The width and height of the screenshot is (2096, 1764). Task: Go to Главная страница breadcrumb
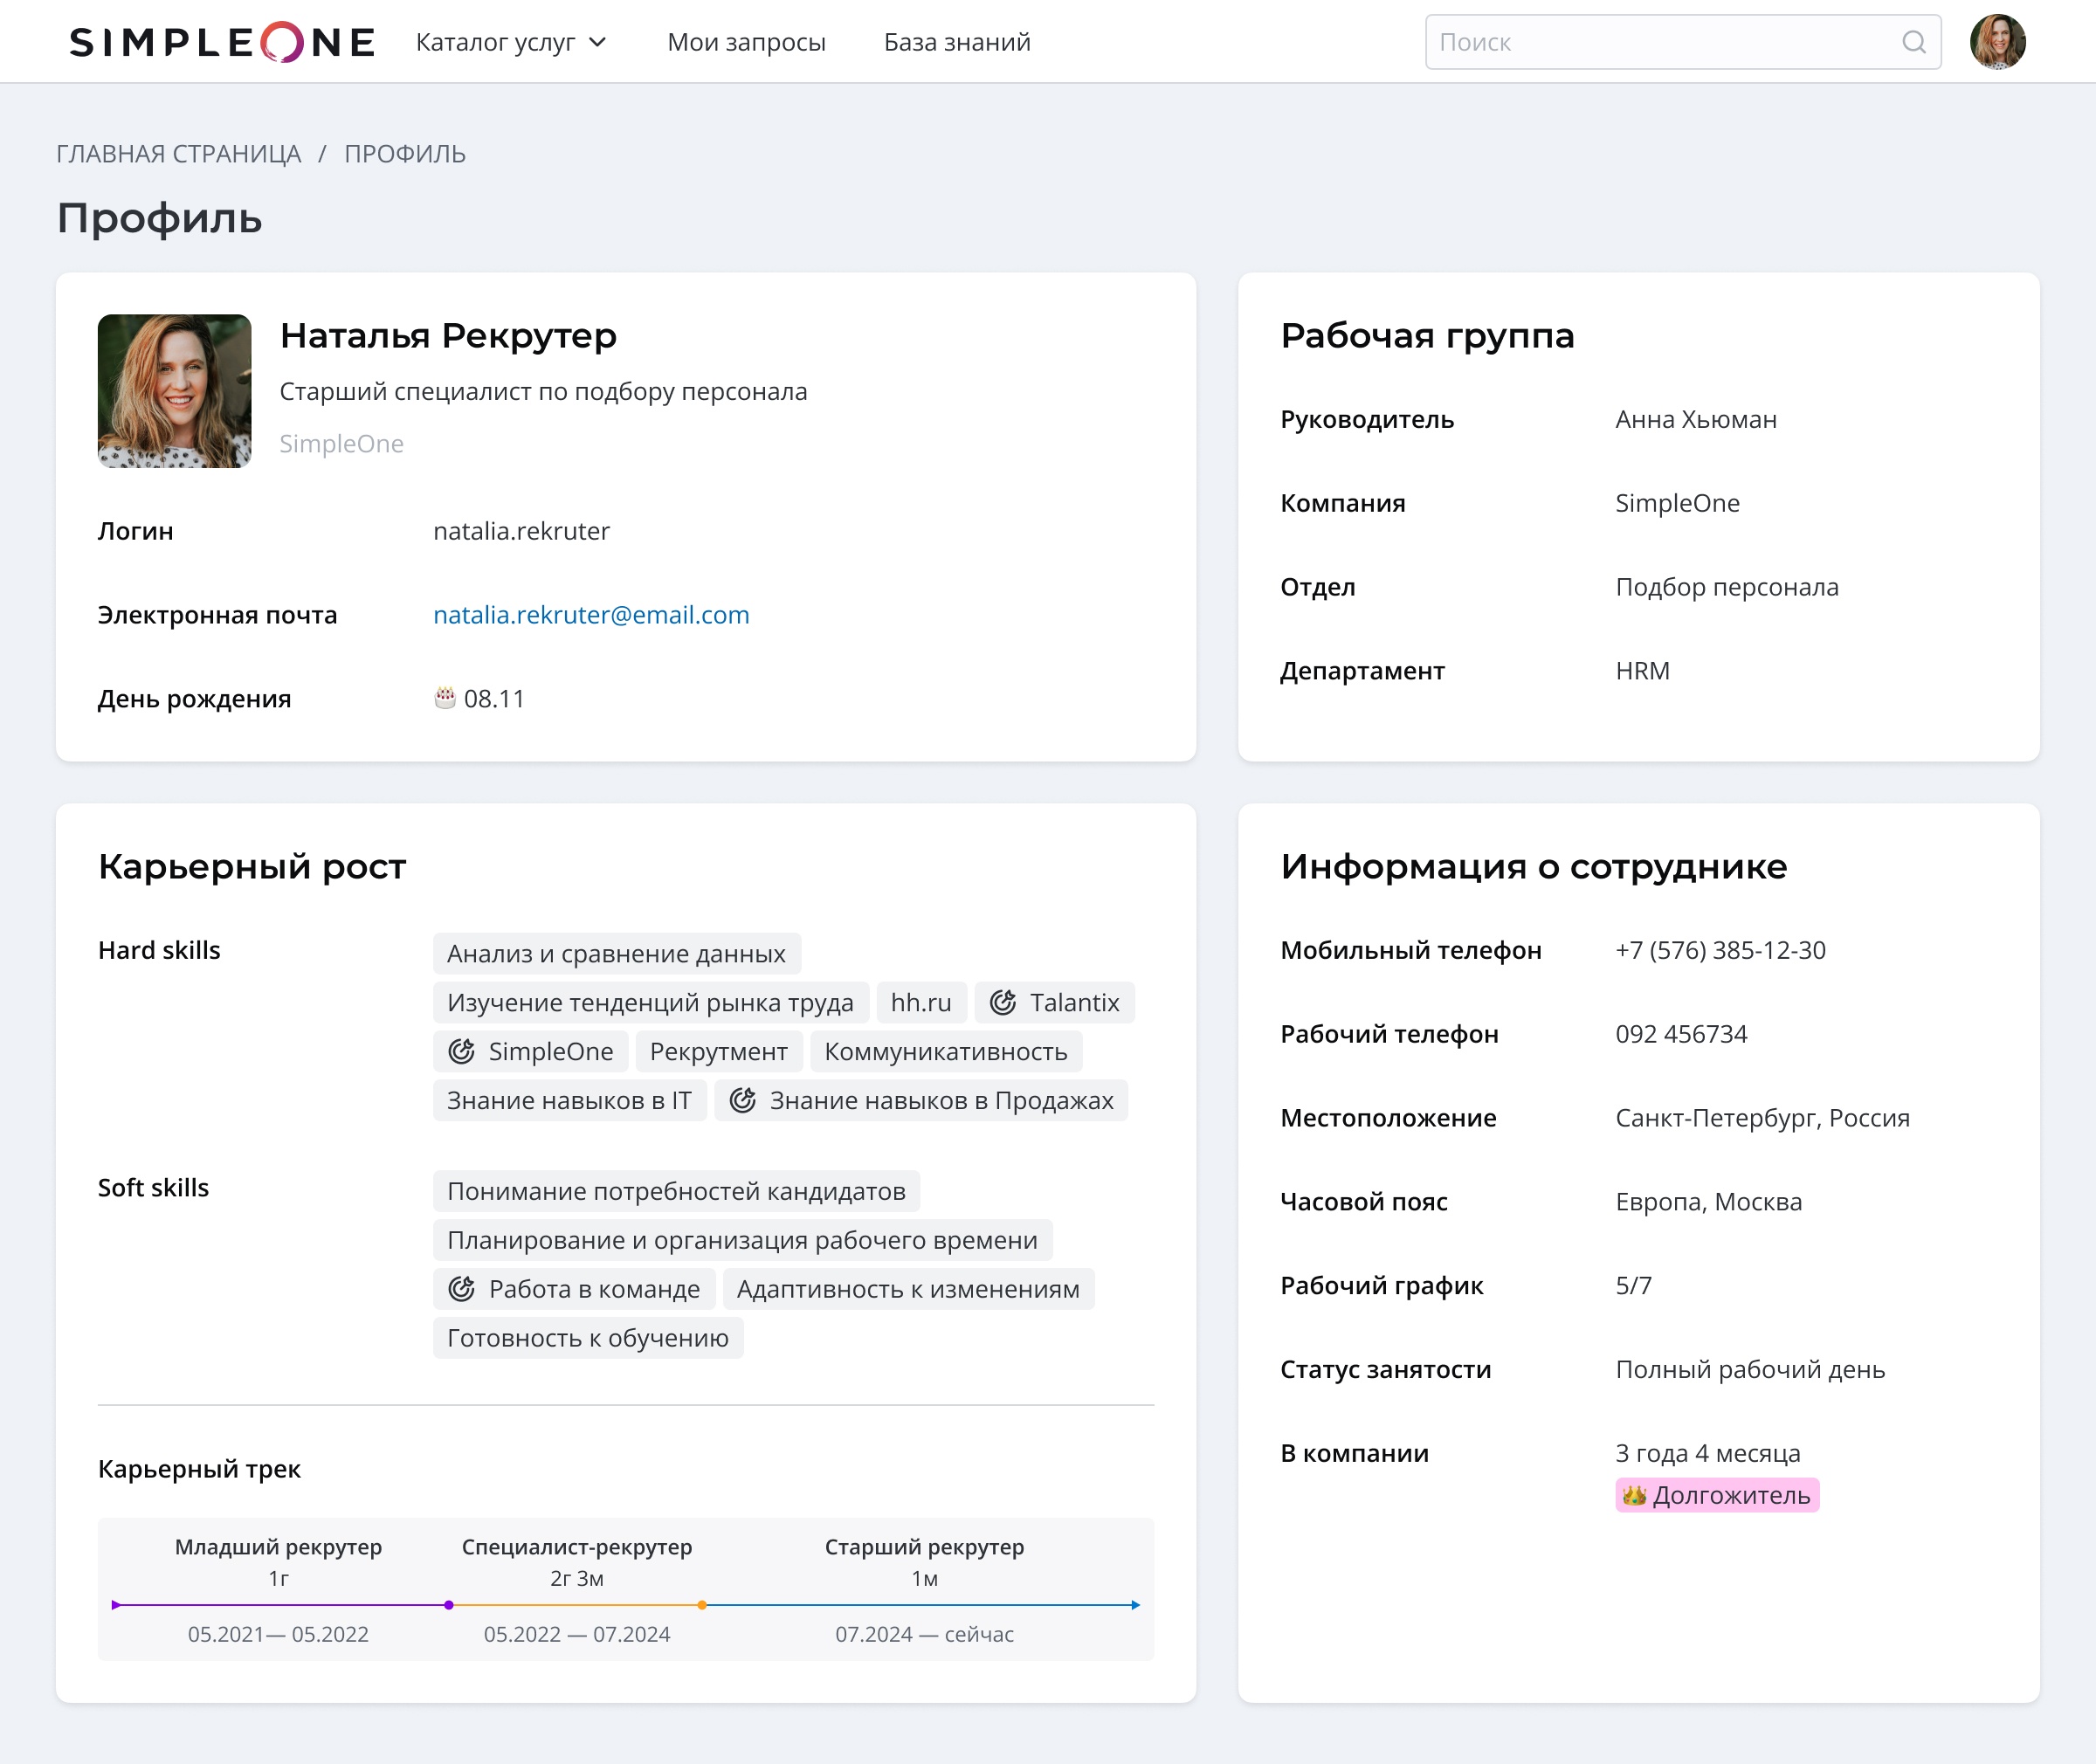click(x=178, y=154)
